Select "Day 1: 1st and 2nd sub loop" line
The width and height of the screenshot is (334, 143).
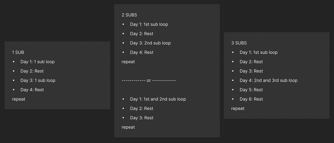tap(158, 99)
